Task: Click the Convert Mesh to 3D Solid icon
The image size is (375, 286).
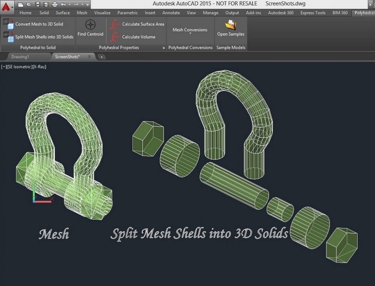Action: pos(9,24)
